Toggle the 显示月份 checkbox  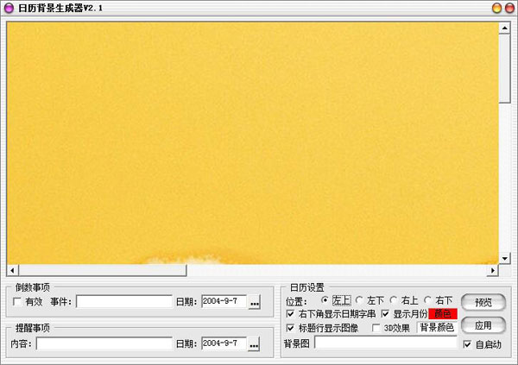(x=385, y=314)
